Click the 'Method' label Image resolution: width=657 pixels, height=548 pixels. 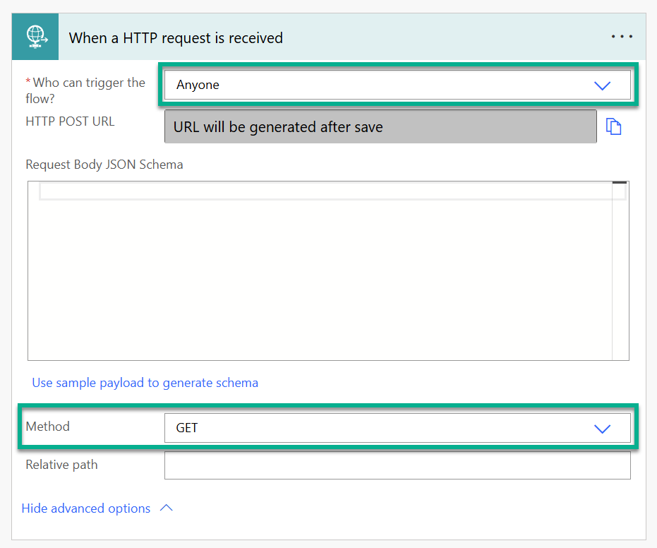[48, 427]
